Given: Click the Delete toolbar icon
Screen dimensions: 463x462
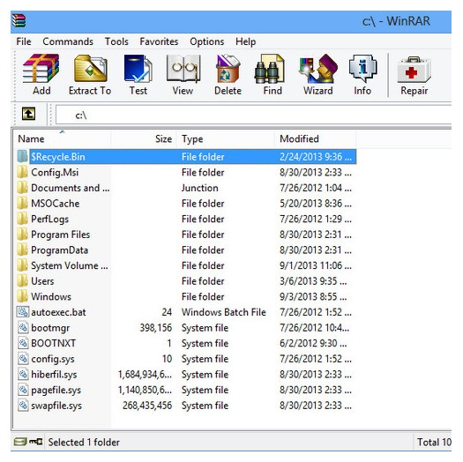Looking at the screenshot, I should (228, 68).
